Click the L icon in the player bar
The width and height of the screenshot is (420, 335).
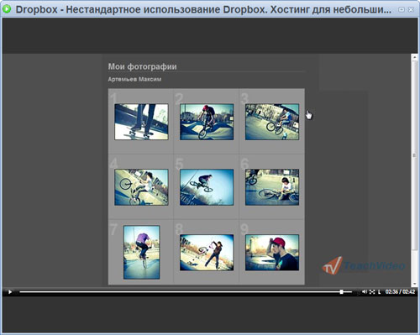pos(379,292)
